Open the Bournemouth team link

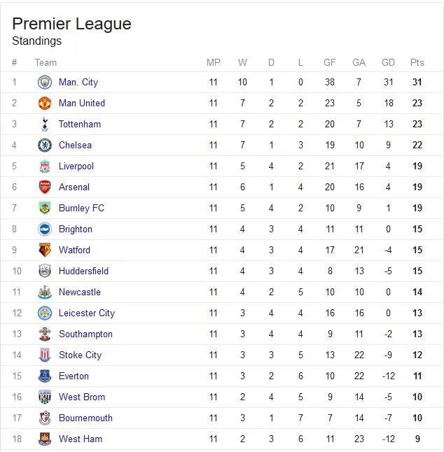point(85,418)
